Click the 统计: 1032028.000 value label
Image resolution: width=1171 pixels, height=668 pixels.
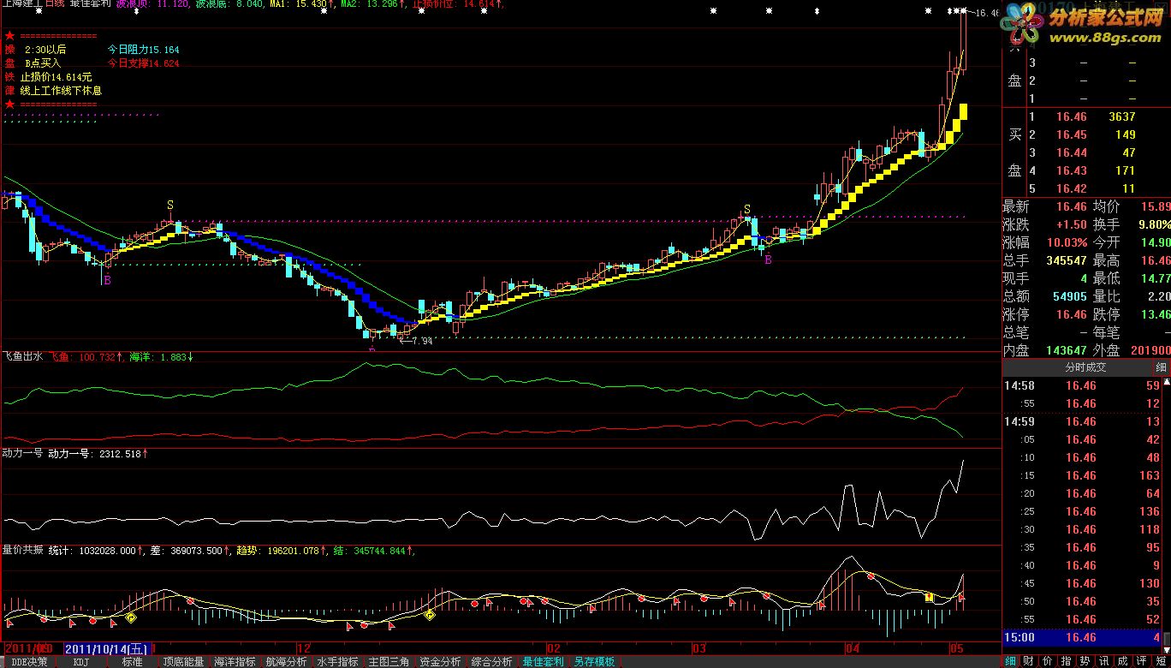click(94, 550)
